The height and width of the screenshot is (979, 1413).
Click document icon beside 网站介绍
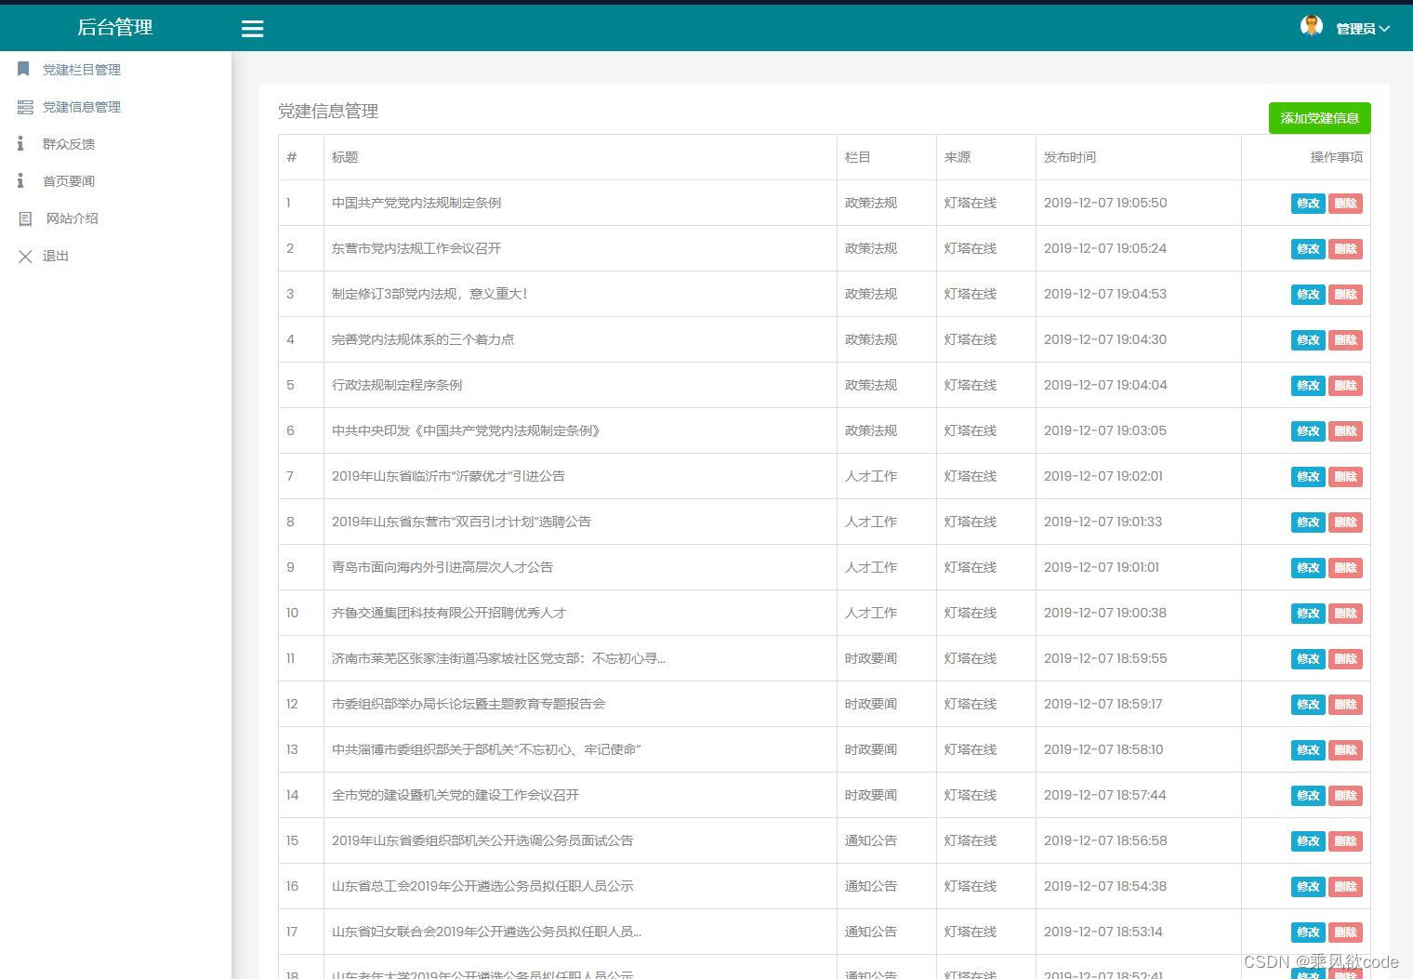[x=25, y=218]
